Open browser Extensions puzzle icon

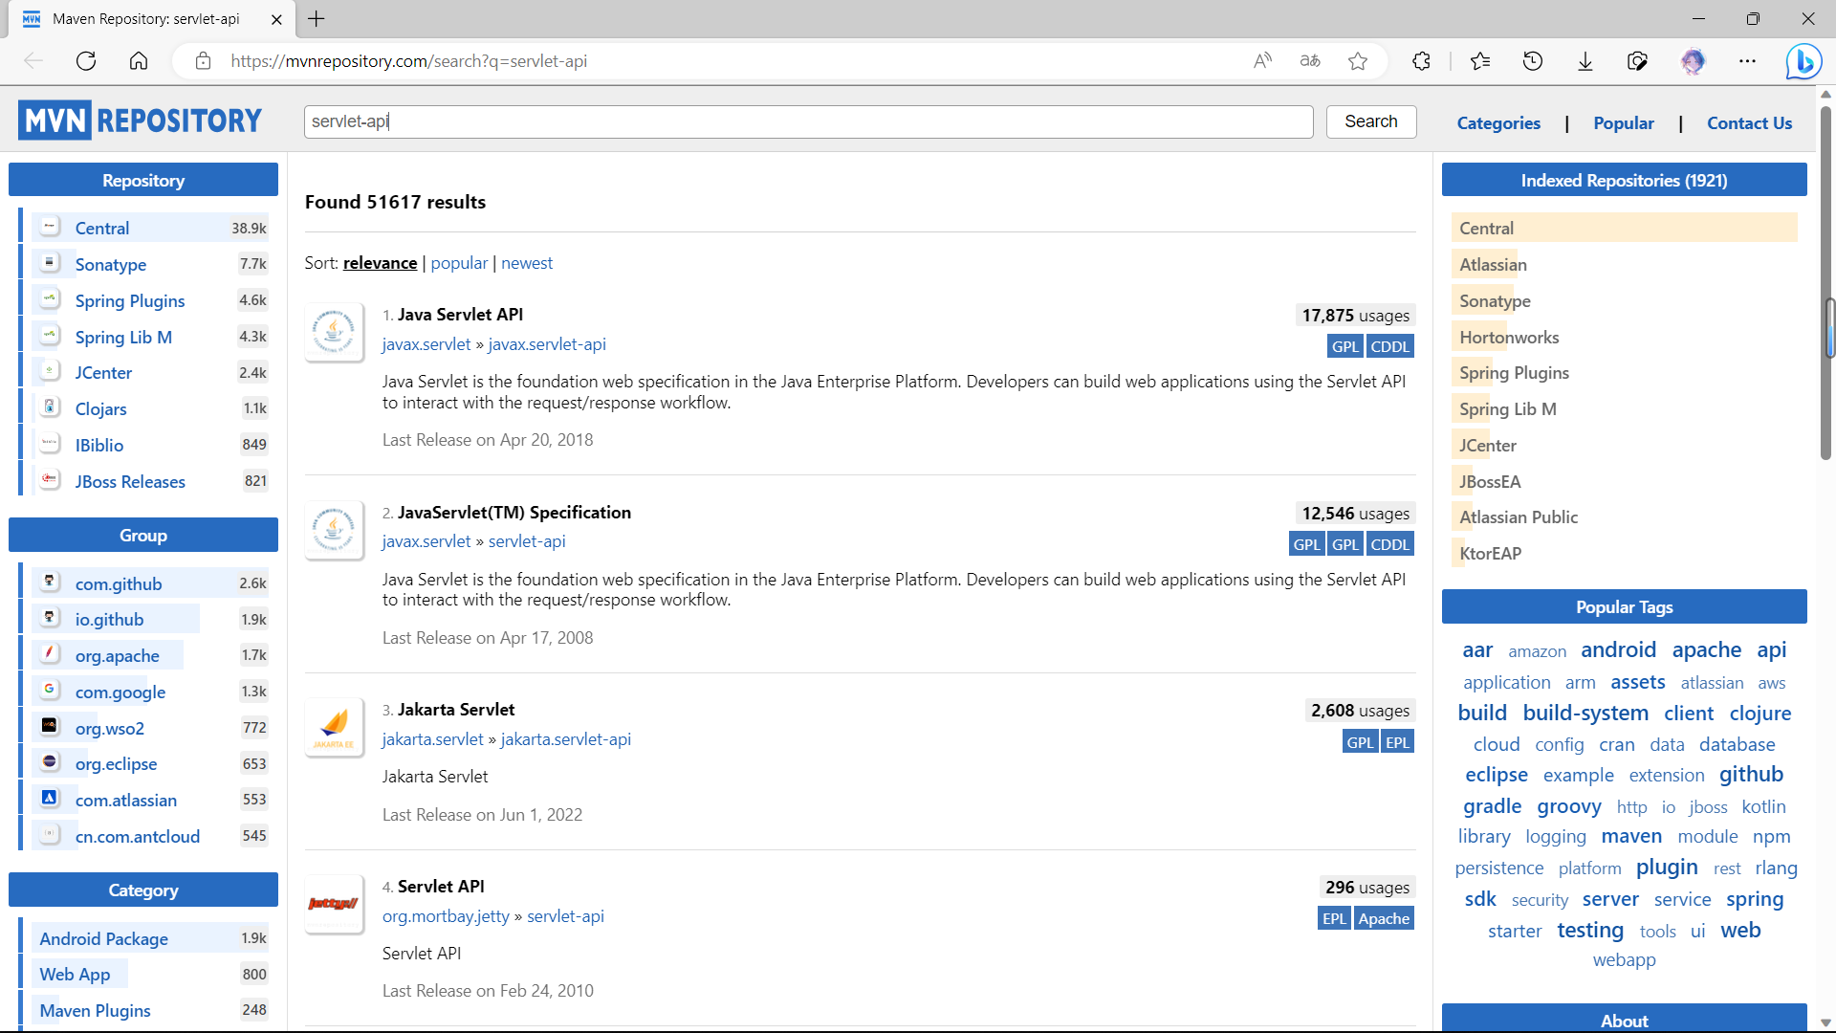coord(1421,61)
